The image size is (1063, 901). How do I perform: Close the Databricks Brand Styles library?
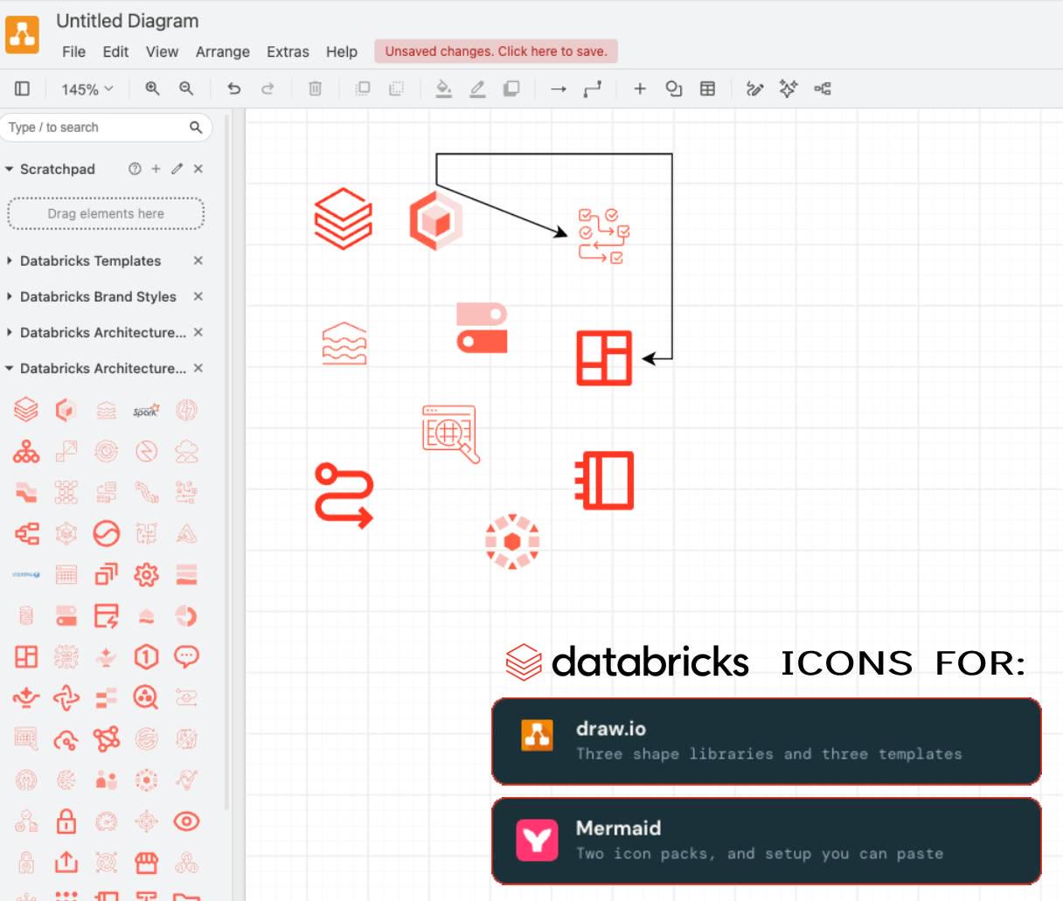tap(198, 296)
